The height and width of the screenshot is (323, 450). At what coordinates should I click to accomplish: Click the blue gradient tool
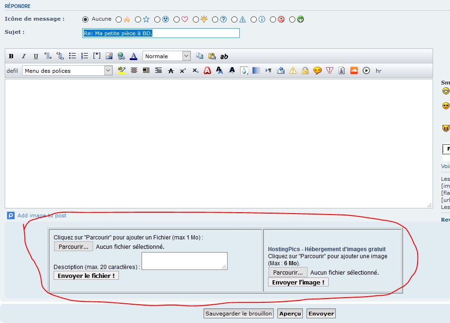tap(256, 70)
